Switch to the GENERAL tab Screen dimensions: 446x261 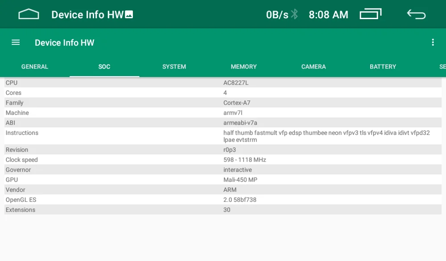[35, 67]
